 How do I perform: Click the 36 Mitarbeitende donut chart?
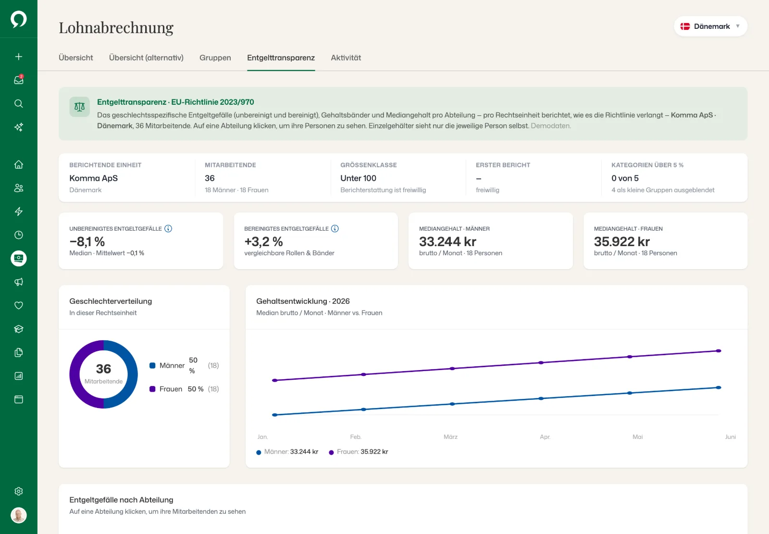103,374
